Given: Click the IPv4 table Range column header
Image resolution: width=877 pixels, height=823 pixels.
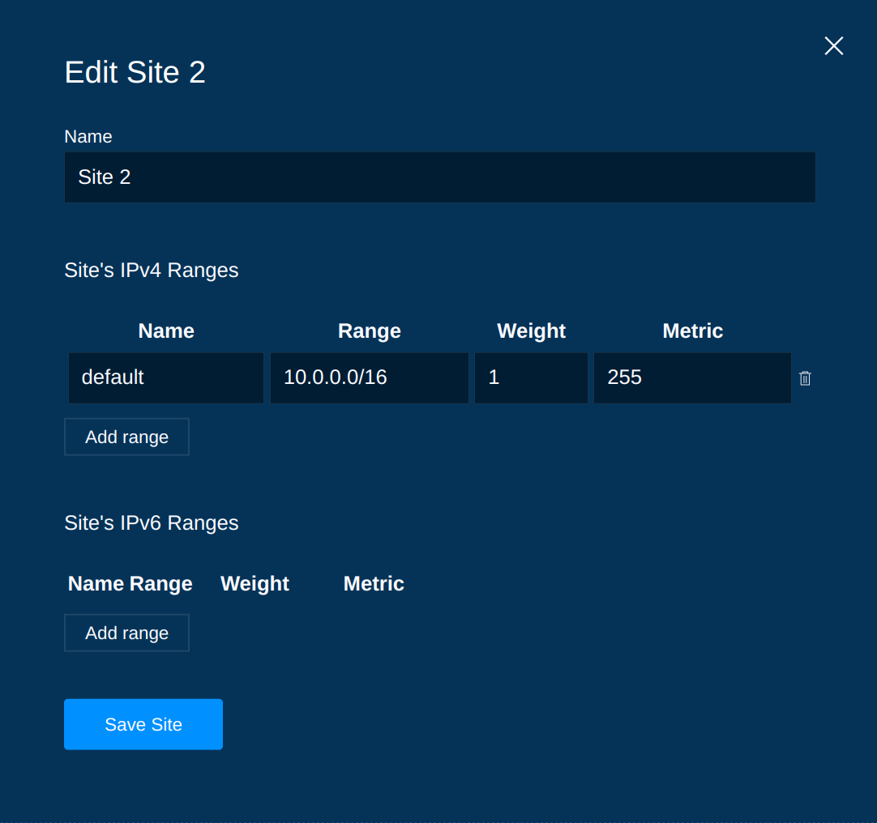Looking at the screenshot, I should click(369, 330).
